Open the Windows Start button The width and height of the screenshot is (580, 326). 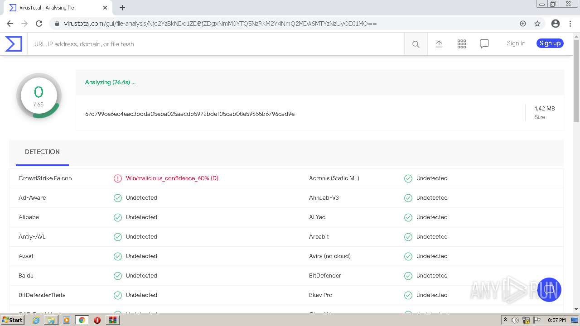pyautogui.click(x=12, y=320)
